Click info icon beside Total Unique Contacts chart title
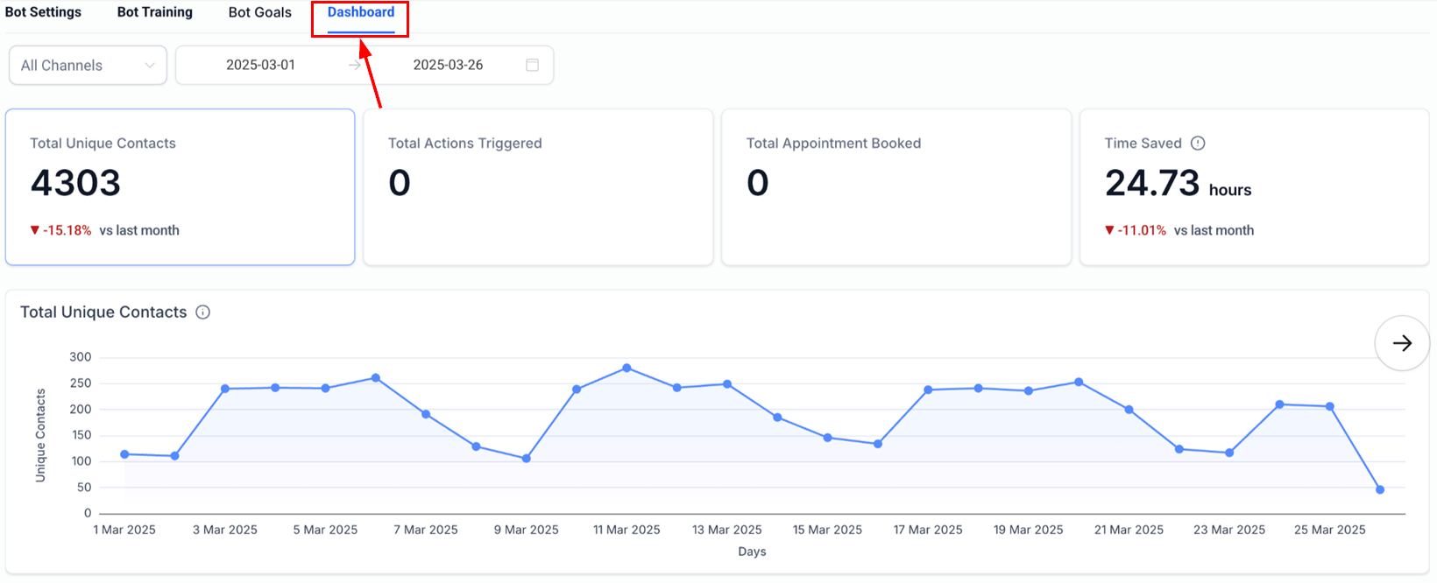This screenshot has width=1437, height=583. tap(202, 313)
